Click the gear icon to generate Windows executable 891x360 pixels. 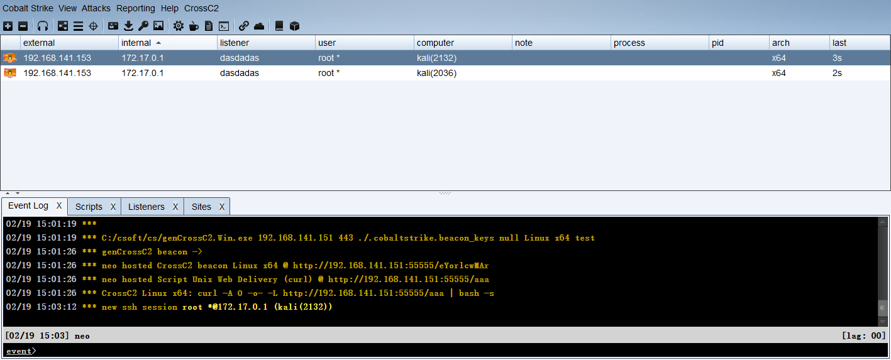(x=179, y=26)
